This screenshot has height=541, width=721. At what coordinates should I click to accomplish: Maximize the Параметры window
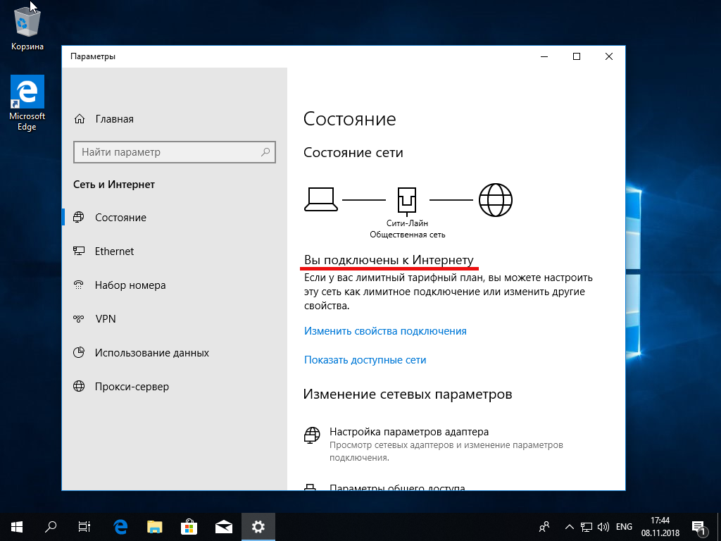577,56
